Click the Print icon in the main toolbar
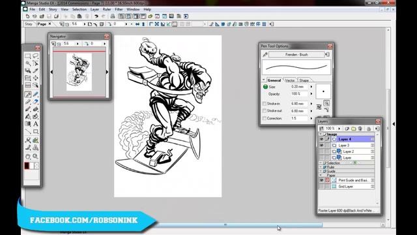The width and height of the screenshot is (417, 235). pyautogui.click(x=113, y=16)
